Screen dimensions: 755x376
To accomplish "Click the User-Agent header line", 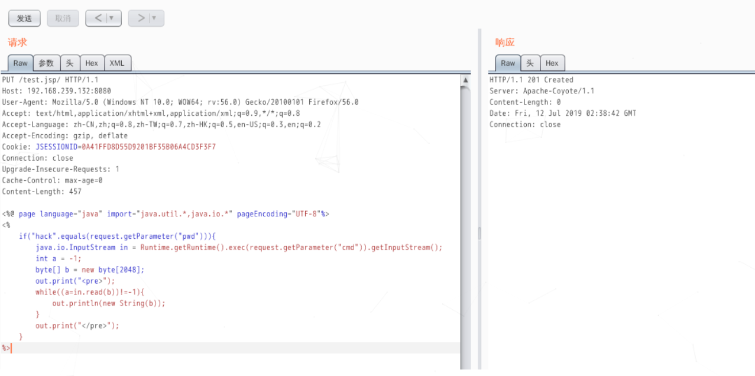I will point(180,102).
